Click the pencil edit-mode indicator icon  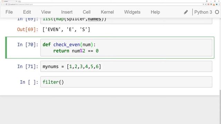pyautogui.click(x=186, y=12)
